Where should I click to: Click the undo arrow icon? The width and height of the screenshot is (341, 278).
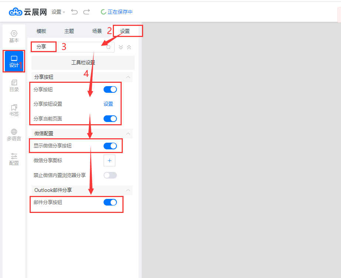pyautogui.click(x=74, y=12)
